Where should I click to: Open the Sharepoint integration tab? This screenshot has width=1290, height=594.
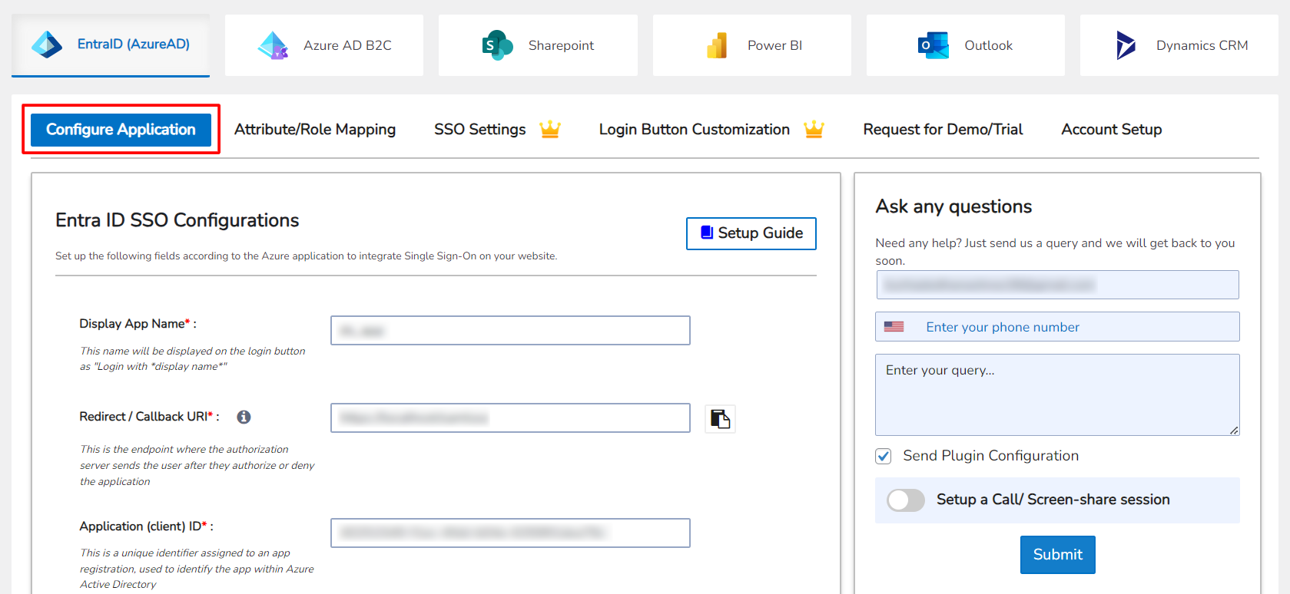(x=538, y=45)
